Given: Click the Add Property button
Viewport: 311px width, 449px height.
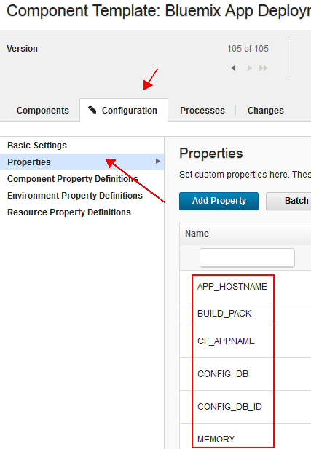Looking at the screenshot, I should click(x=219, y=201).
